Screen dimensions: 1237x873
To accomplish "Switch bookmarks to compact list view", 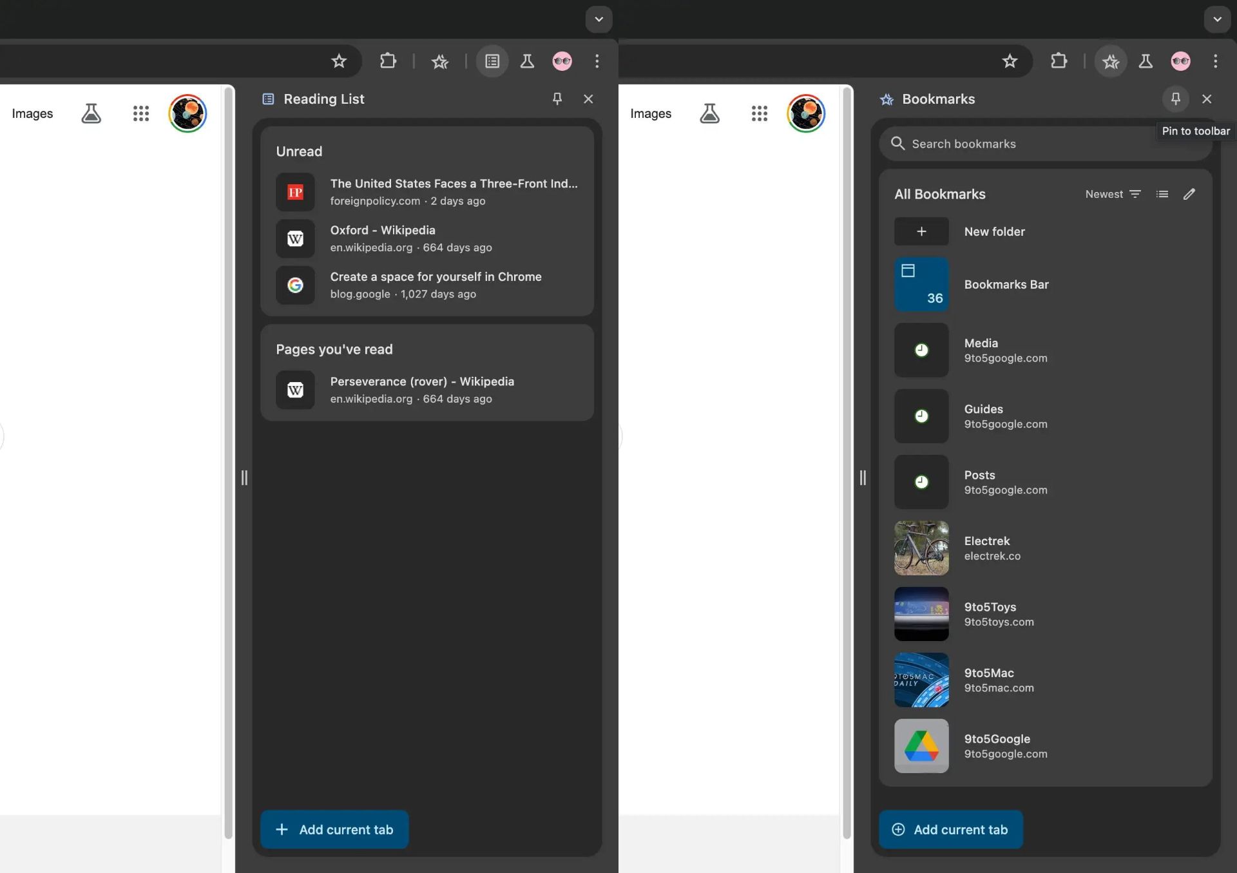I will pyautogui.click(x=1162, y=194).
